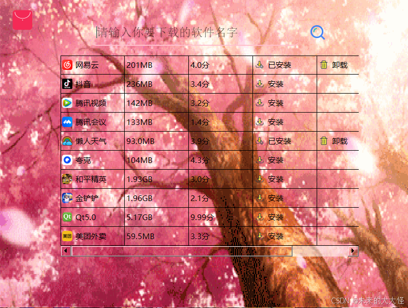
Task: Select the 201MB size cell
Action: [157, 65]
